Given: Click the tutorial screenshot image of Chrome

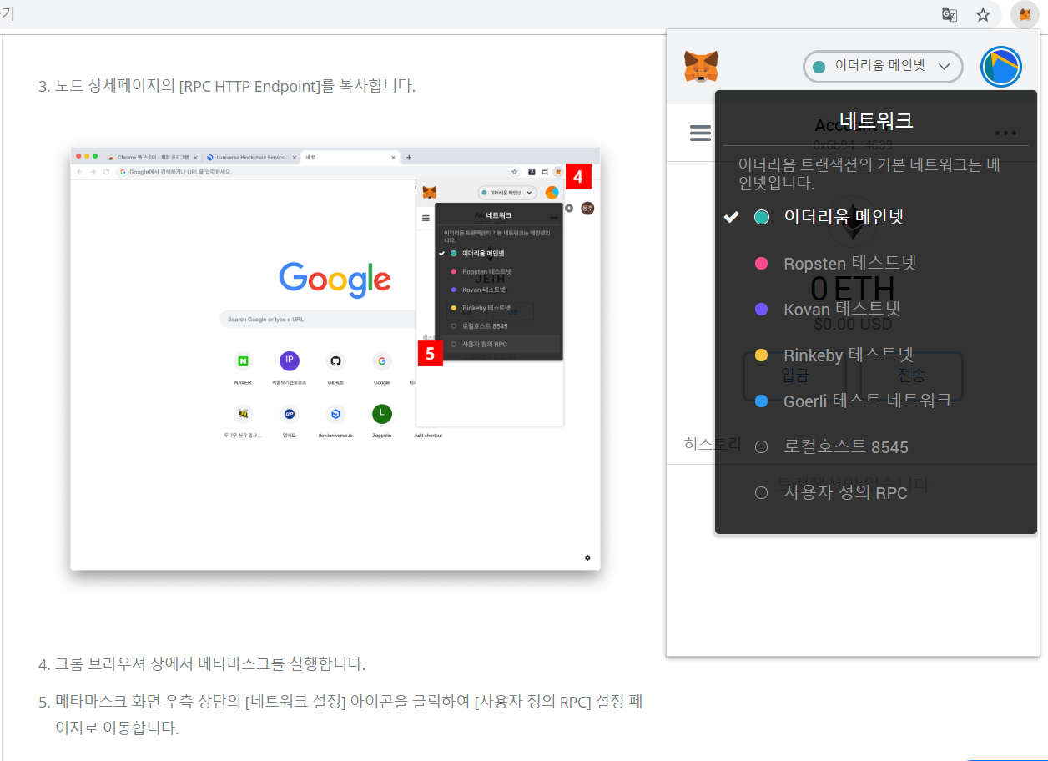Looking at the screenshot, I should point(335,359).
